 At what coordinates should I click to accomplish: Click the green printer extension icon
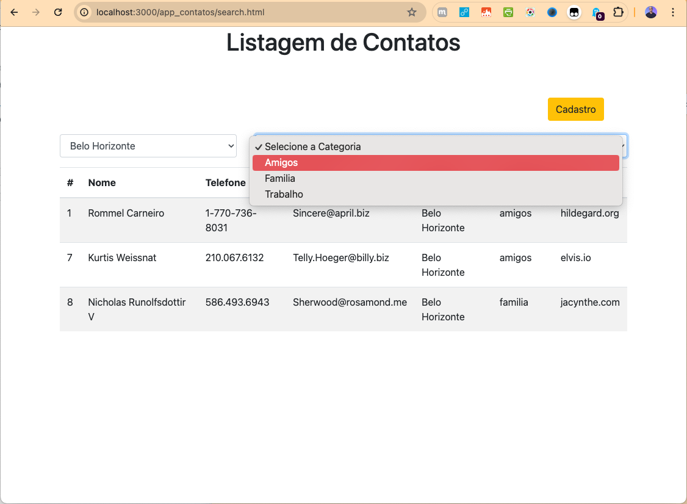pyautogui.click(x=508, y=12)
